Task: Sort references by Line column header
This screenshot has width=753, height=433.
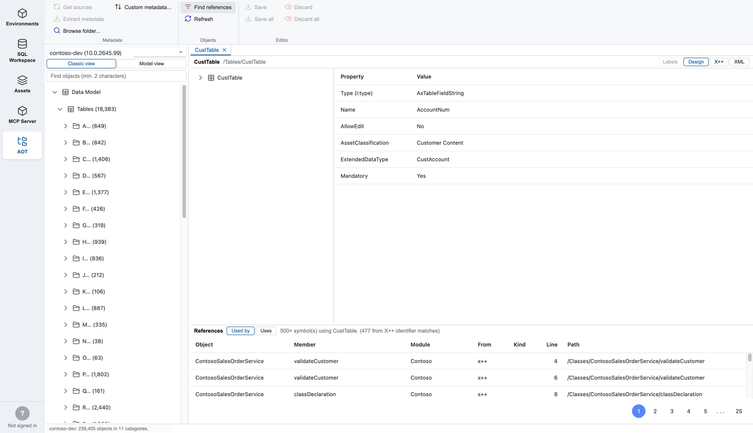Action: [x=552, y=345]
